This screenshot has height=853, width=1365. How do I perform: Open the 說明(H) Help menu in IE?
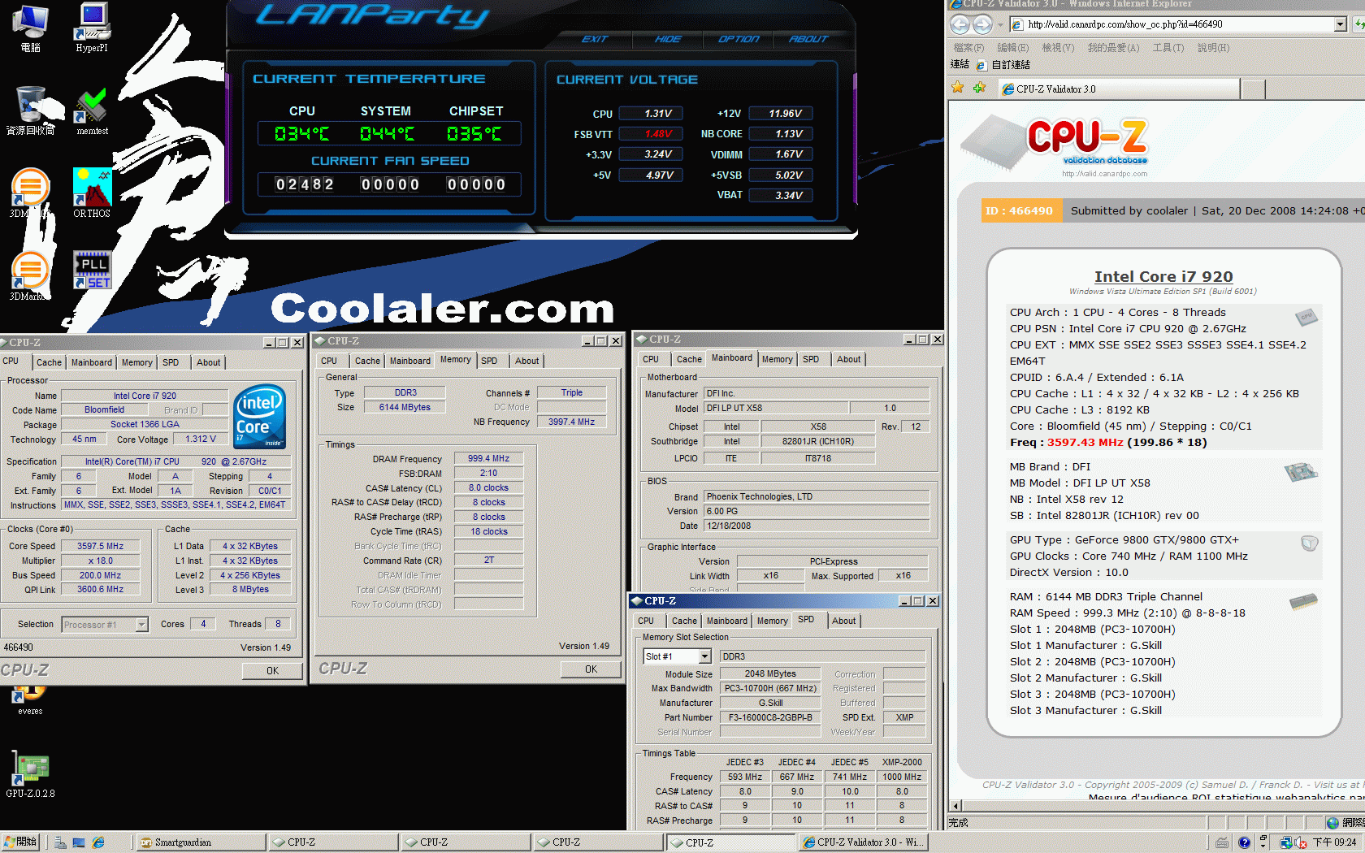coord(1213,48)
